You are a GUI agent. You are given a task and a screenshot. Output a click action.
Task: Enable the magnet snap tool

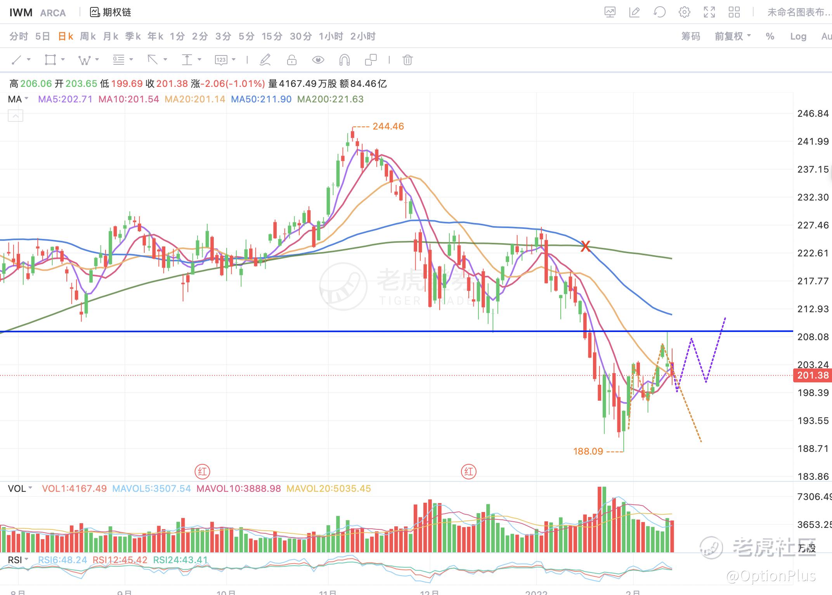[x=344, y=60]
